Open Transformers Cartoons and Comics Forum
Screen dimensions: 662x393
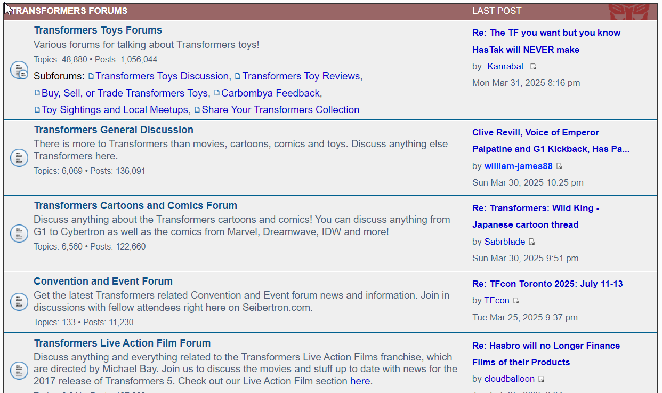pos(135,205)
